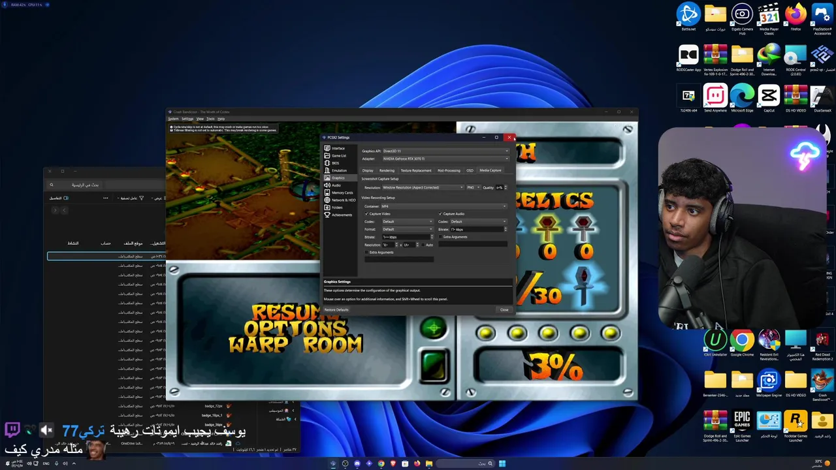Screen dimensions: 836x470
Task: Open the Windows Start button on taskbar
Action: (x=502, y=463)
